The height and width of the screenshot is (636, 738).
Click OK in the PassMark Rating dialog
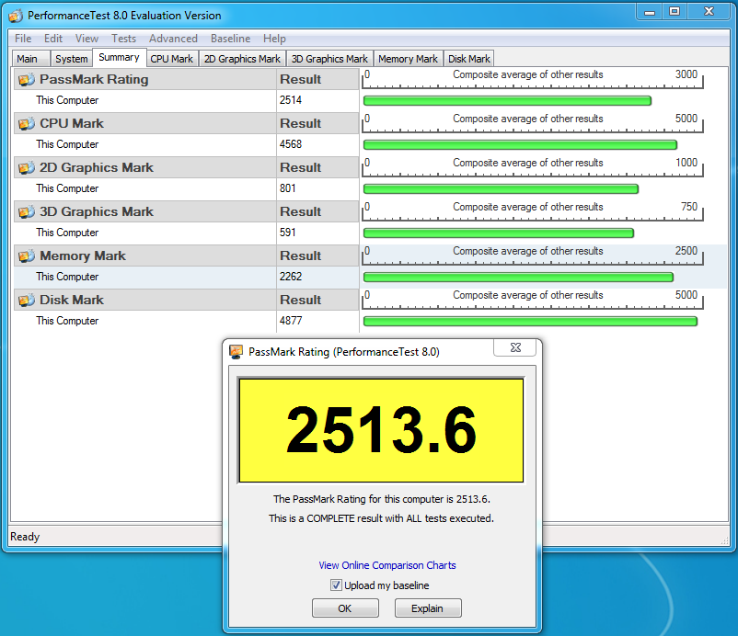[x=345, y=608]
